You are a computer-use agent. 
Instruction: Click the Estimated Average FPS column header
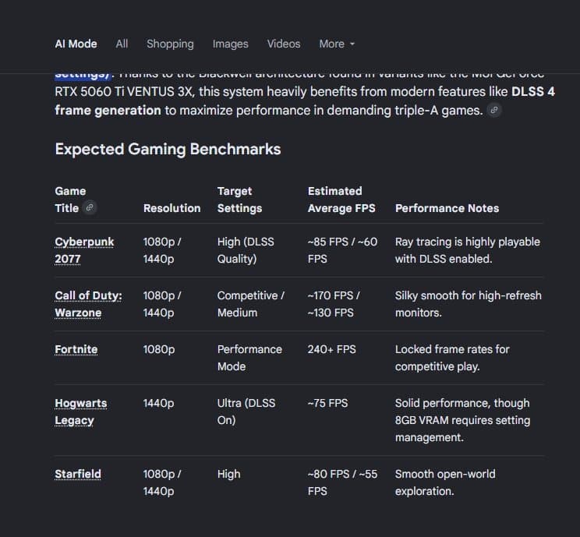click(x=341, y=200)
